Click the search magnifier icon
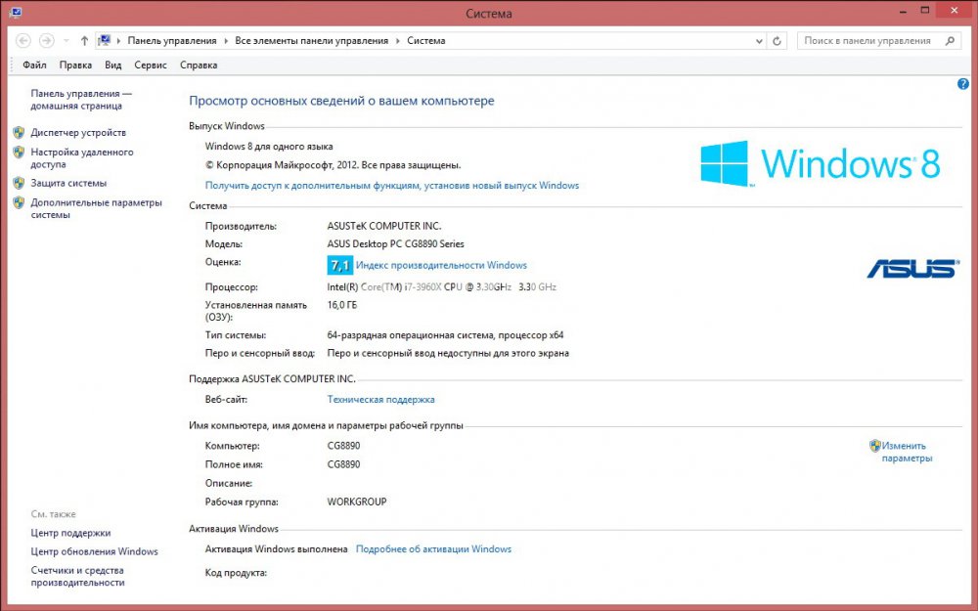The image size is (978, 611). pos(949,41)
